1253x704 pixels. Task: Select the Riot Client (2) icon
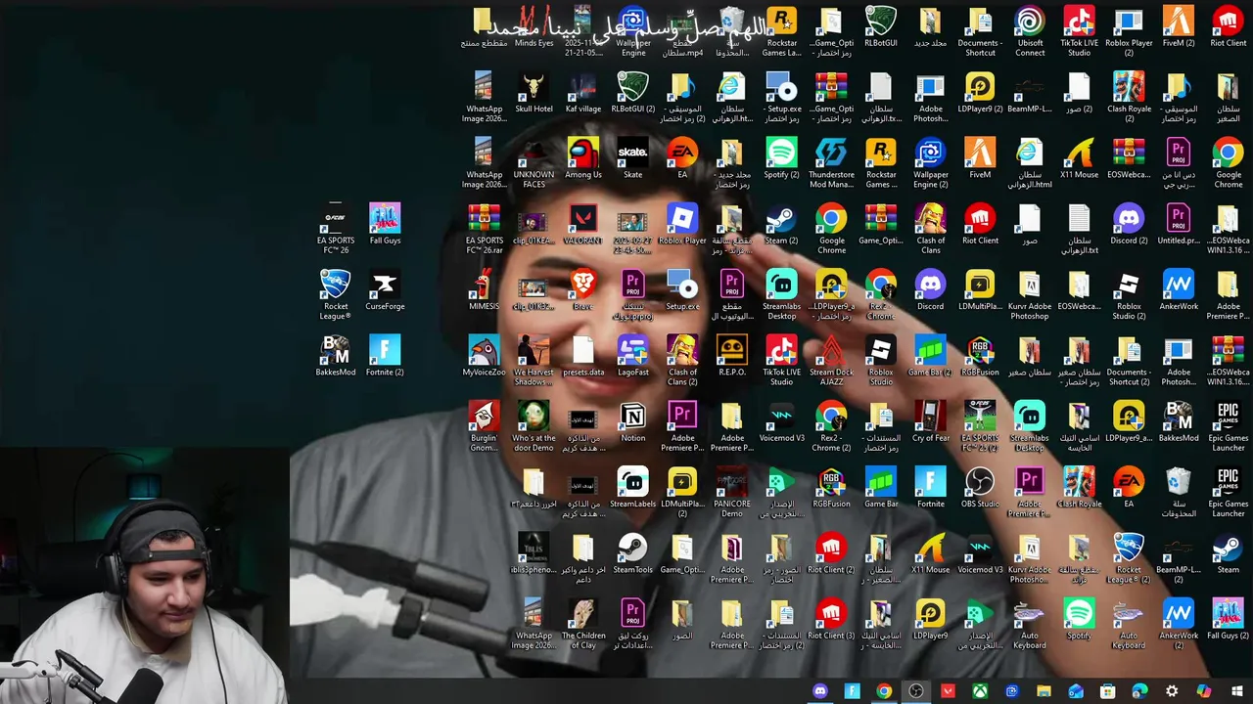tap(831, 553)
